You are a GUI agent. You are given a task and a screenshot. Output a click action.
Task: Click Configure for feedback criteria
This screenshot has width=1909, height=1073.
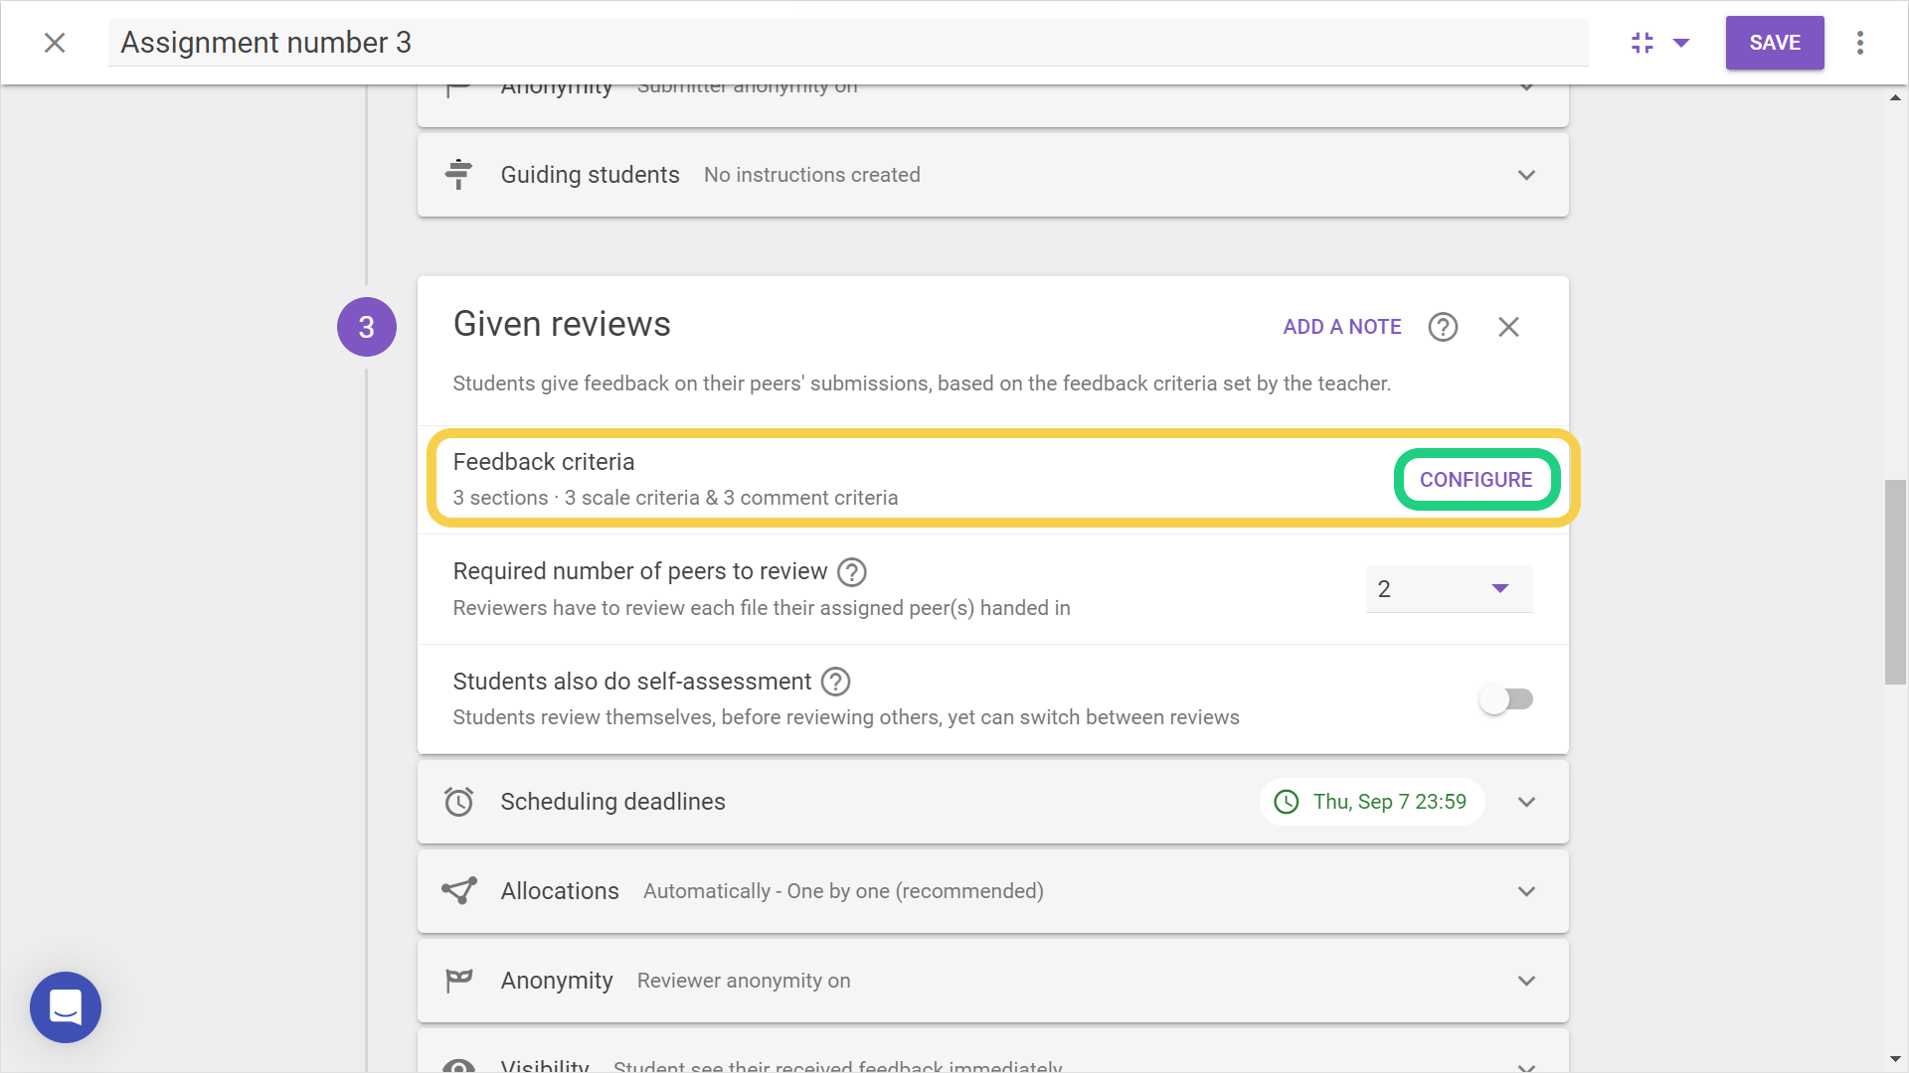pos(1475,480)
